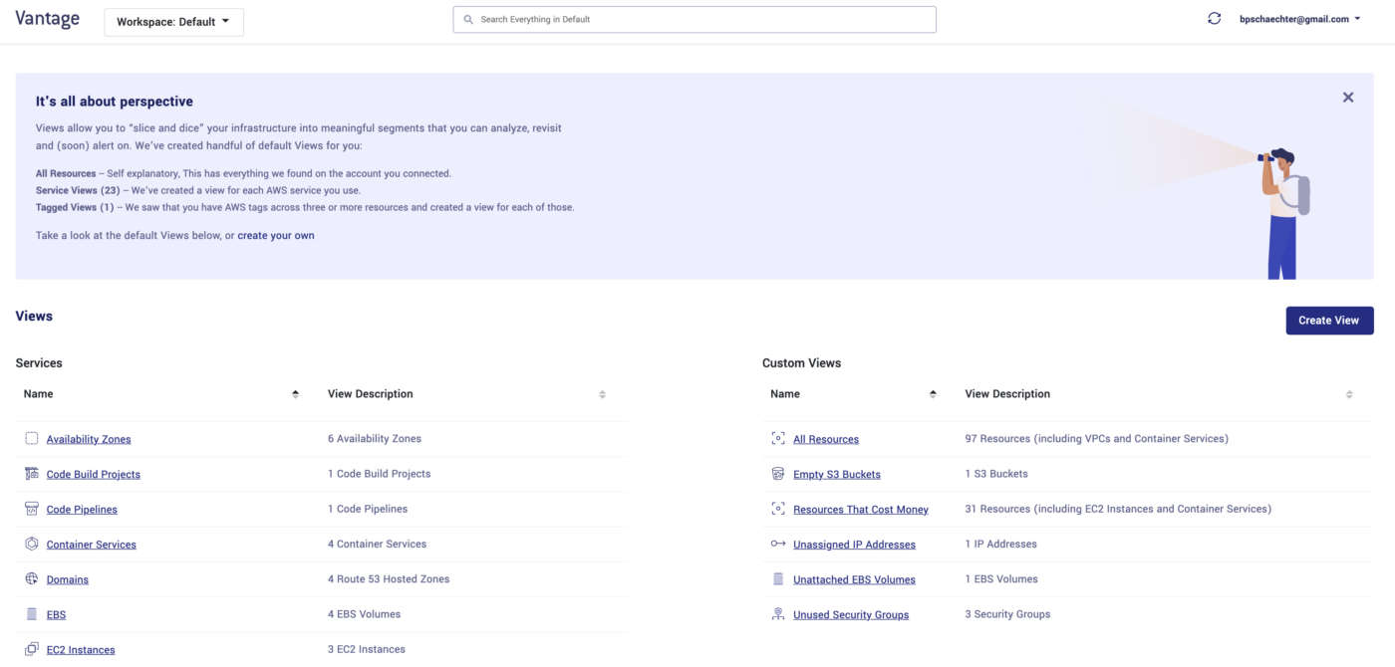Click the '3 EC2 Instances' description

coord(367,649)
